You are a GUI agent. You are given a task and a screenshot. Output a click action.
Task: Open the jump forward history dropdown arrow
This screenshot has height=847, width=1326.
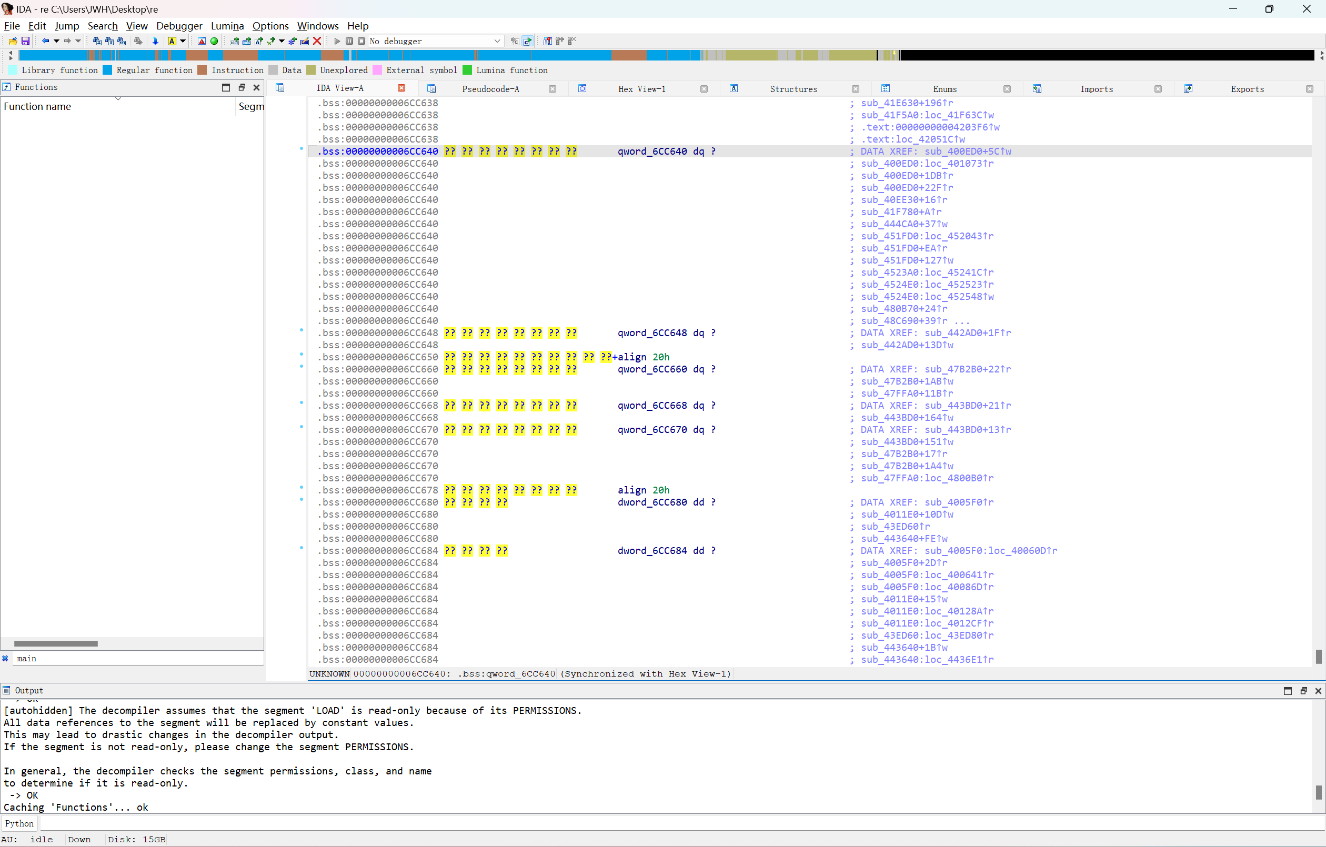point(78,42)
